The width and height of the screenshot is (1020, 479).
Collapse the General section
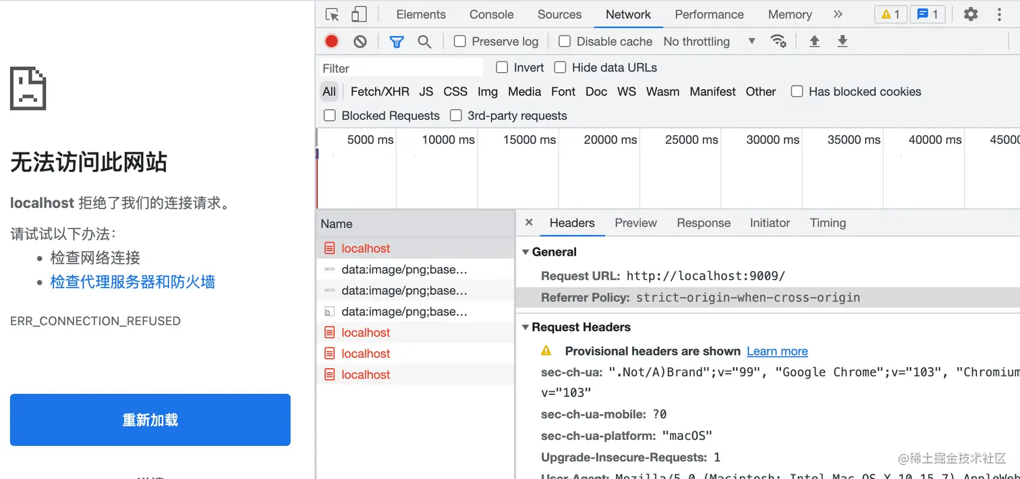pos(526,252)
